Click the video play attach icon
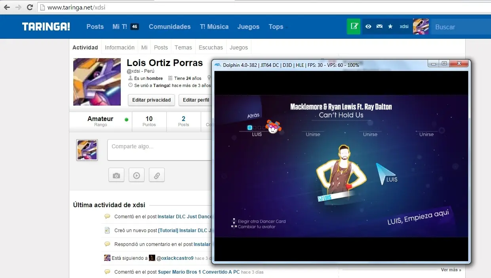Viewport: 491px width, 278px height. pyautogui.click(x=137, y=175)
